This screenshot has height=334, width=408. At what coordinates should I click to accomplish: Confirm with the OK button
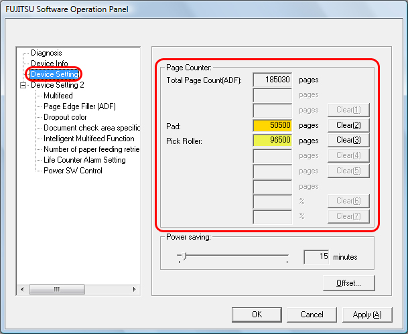(x=257, y=315)
